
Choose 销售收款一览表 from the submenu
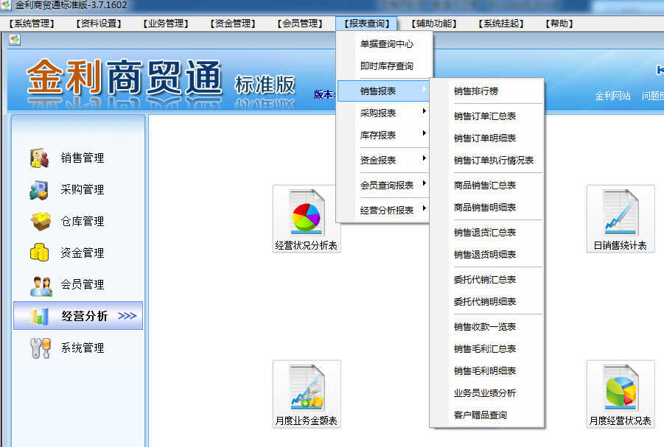click(486, 326)
